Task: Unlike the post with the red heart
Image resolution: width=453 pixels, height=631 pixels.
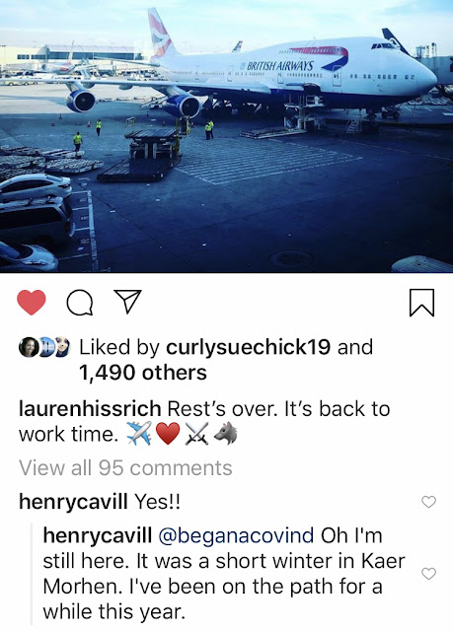Action: pyautogui.click(x=31, y=303)
